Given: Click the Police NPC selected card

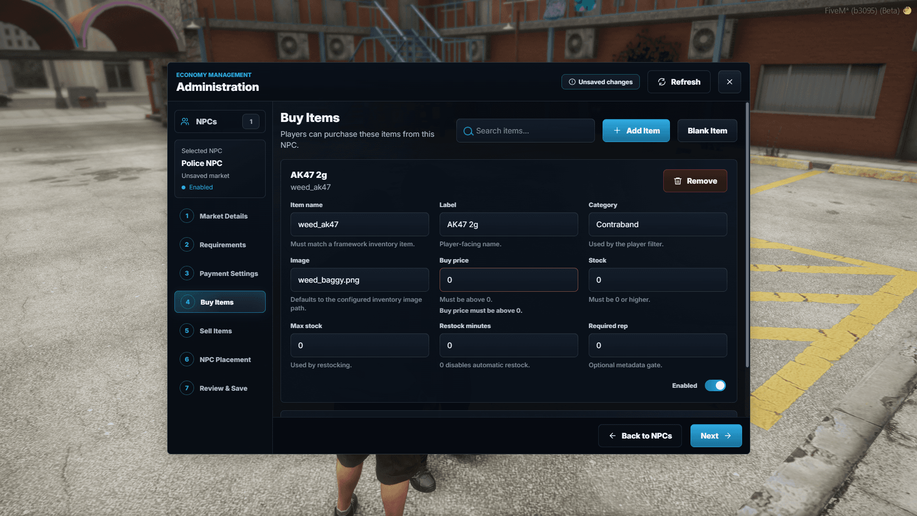Looking at the screenshot, I should coord(220,169).
